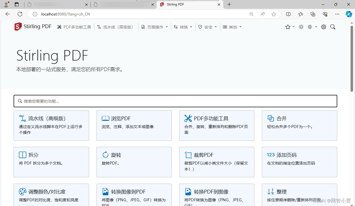Click description 浏览、注释、添加文本或图像

pyautogui.click(x=128, y=127)
